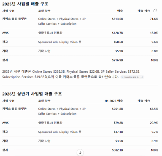Image resolution: width=162 pixels, height=156 pixels.
Task: Click the 71.6% share cell
Action: coord(154,19)
